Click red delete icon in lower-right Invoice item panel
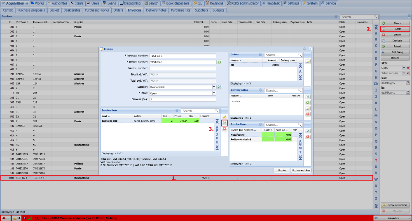Viewport: 412px width, 221px height. click(x=308, y=136)
